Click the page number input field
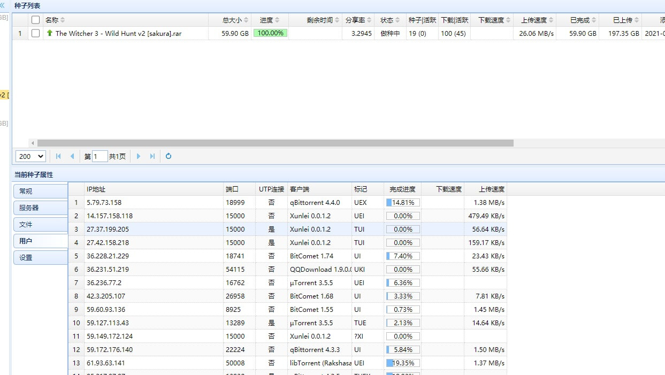 click(100, 156)
